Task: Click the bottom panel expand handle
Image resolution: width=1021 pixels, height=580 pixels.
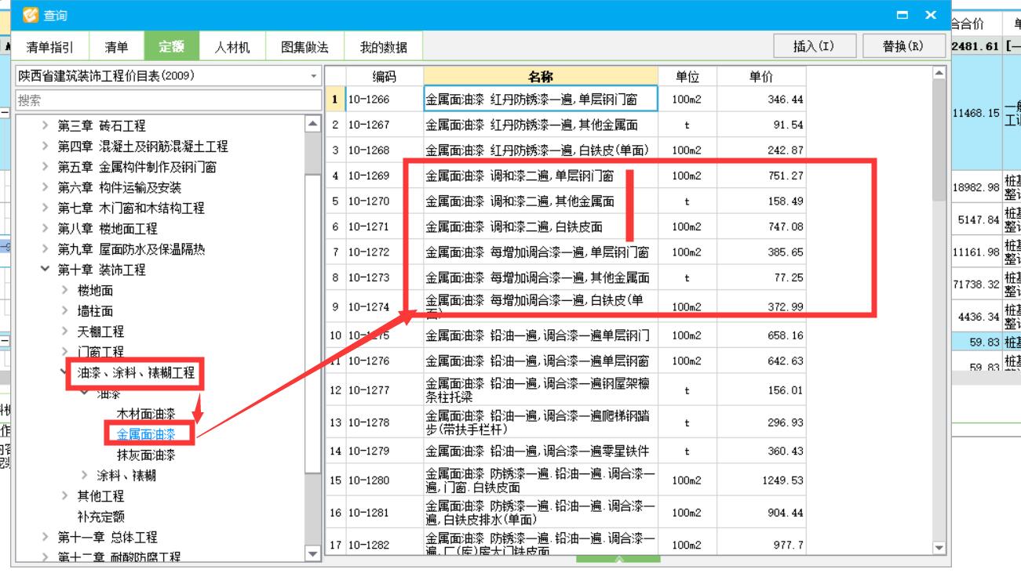Action: point(618,560)
